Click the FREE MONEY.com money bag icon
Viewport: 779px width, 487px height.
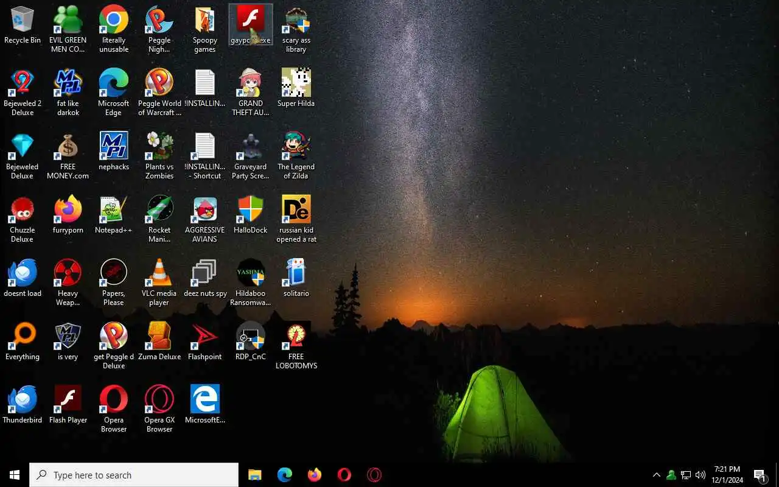68,156
